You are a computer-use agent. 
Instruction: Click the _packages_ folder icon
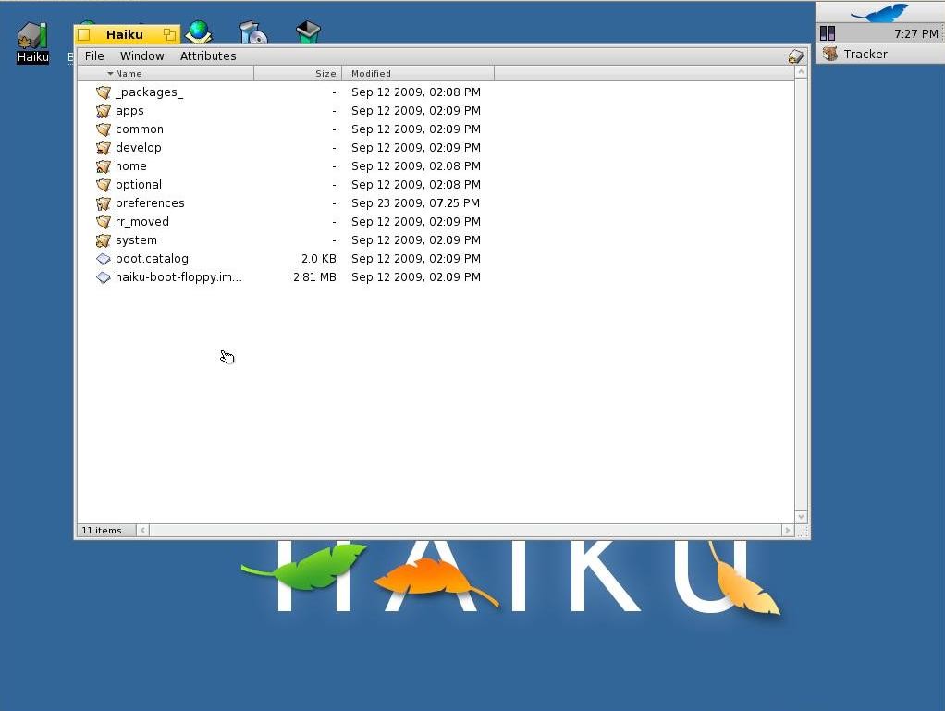tap(104, 92)
